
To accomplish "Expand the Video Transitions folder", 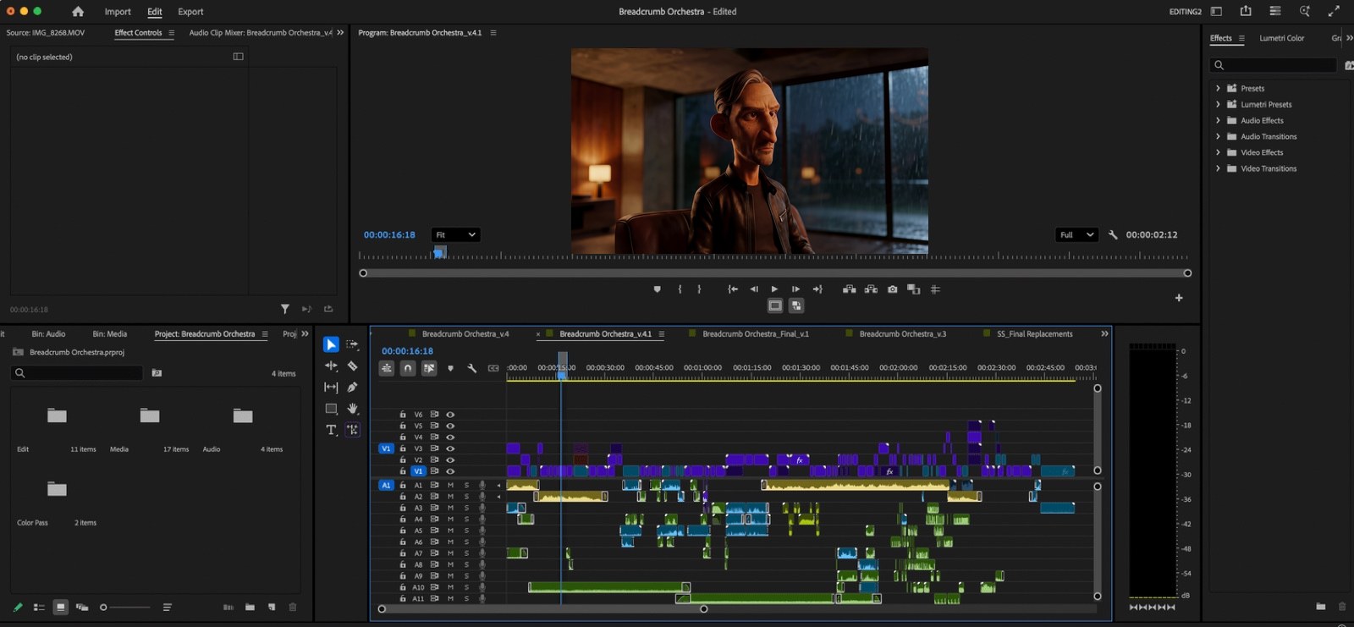I will pos(1218,168).
